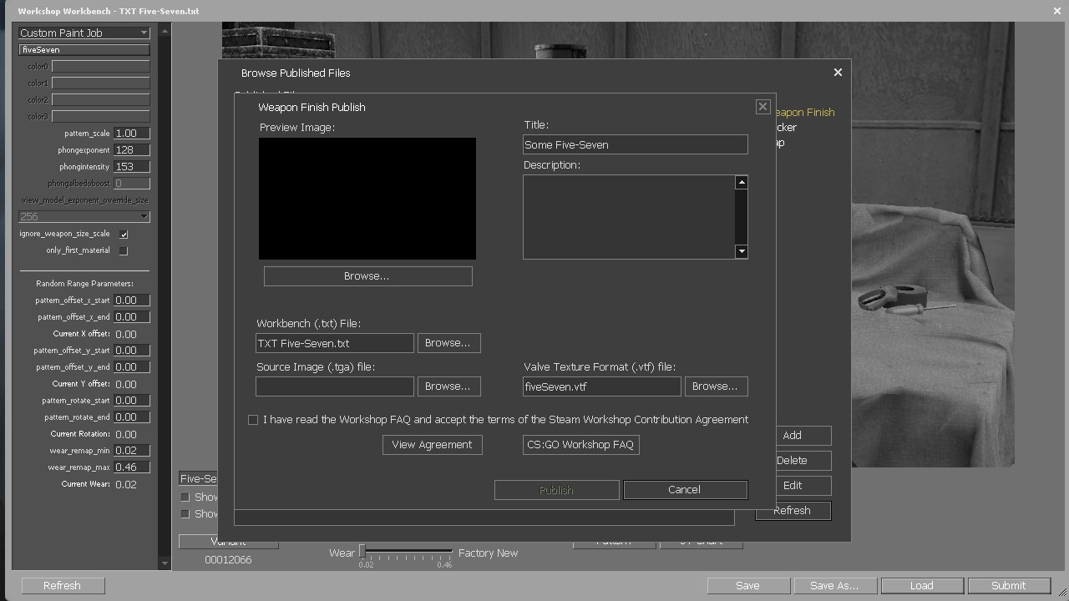Click the View Agreement button
The height and width of the screenshot is (601, 1069).
pos(433,445)
